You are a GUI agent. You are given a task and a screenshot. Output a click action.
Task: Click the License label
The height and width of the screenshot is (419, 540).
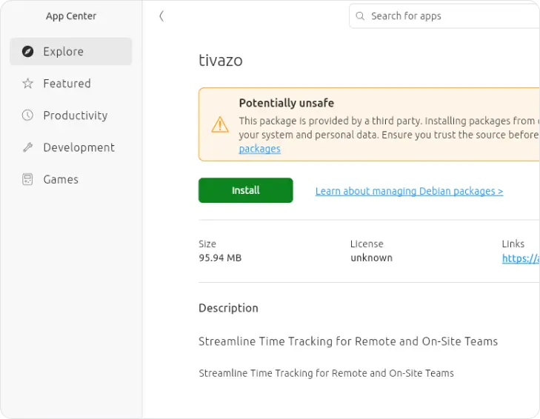tap(367, 244)
